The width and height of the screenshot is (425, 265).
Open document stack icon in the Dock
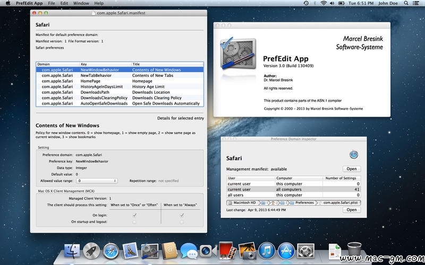(335, 251)
